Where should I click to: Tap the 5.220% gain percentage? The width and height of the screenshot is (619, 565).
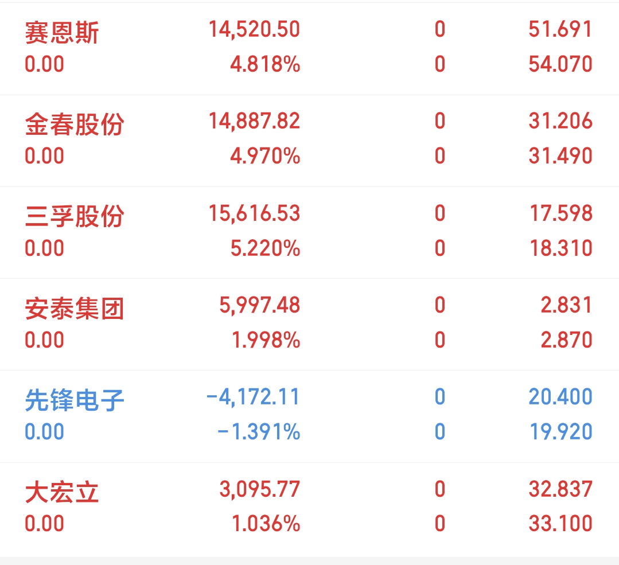click(265, 248)
